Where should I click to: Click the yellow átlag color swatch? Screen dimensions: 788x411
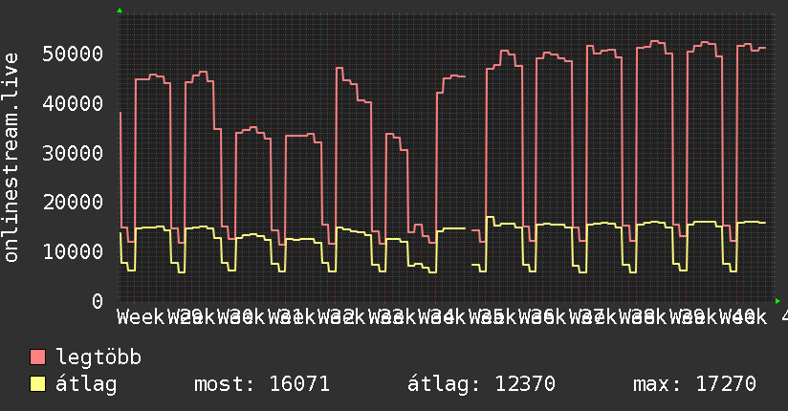[37, 384]
